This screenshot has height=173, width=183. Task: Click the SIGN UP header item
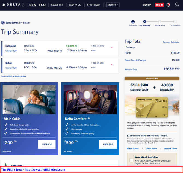(146, 5)
